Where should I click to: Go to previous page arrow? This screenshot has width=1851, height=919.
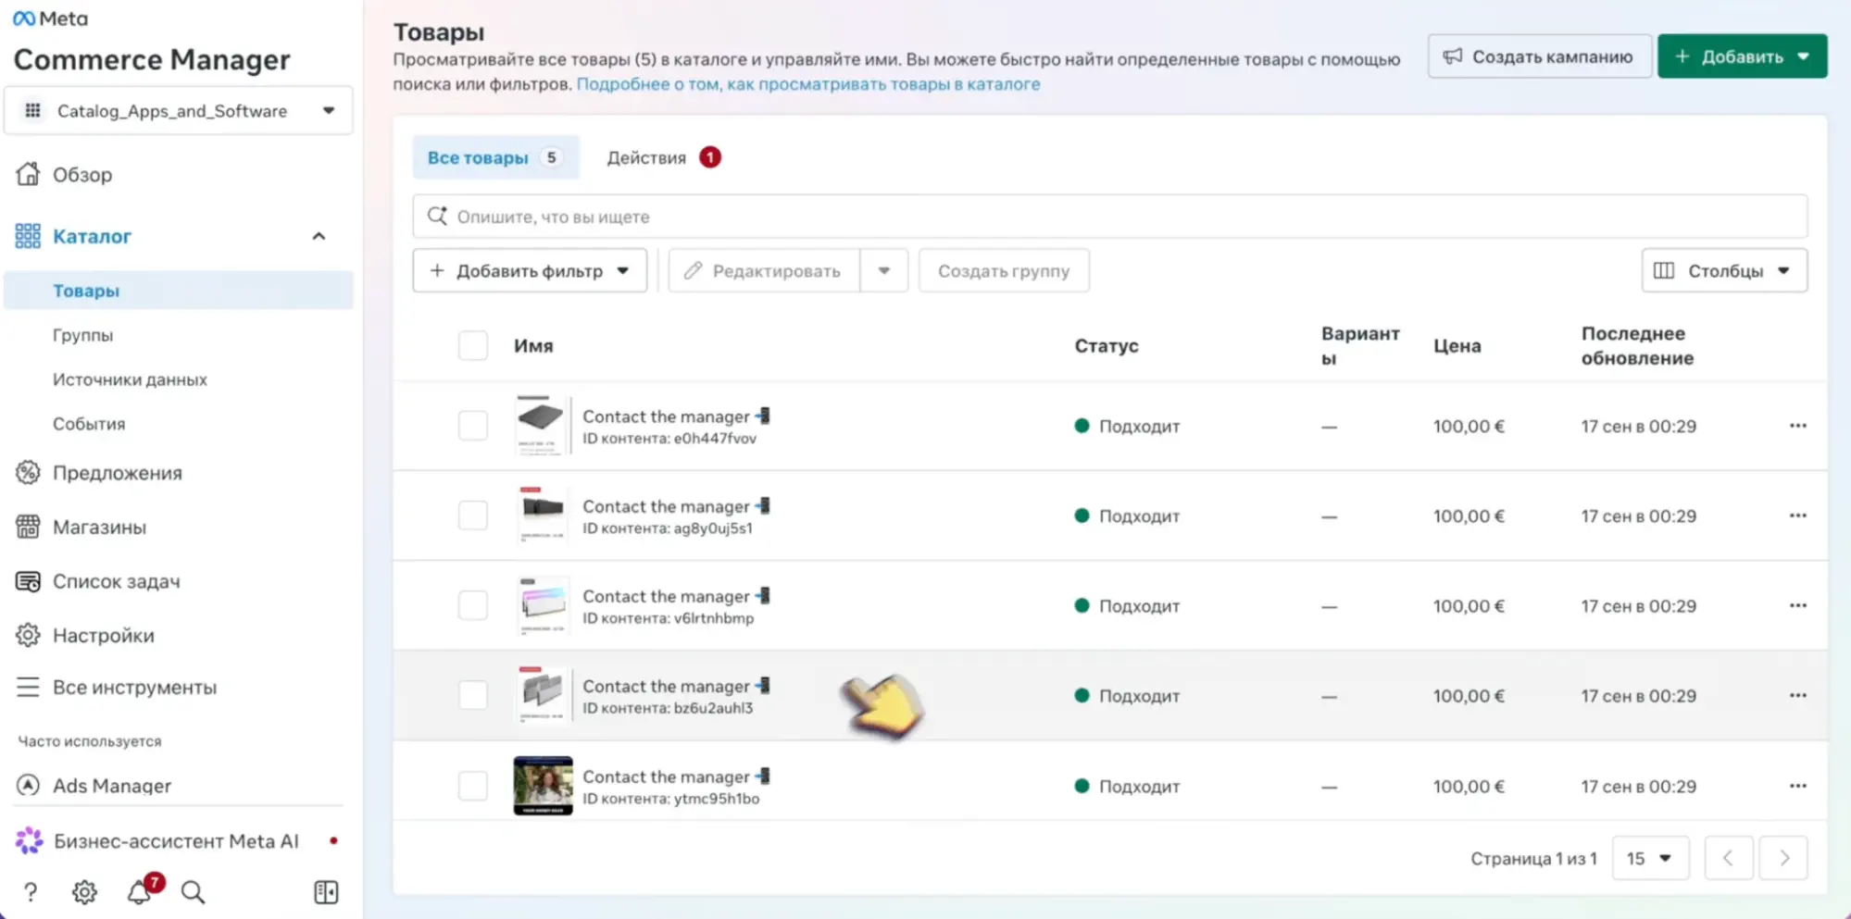(1728, 858)
